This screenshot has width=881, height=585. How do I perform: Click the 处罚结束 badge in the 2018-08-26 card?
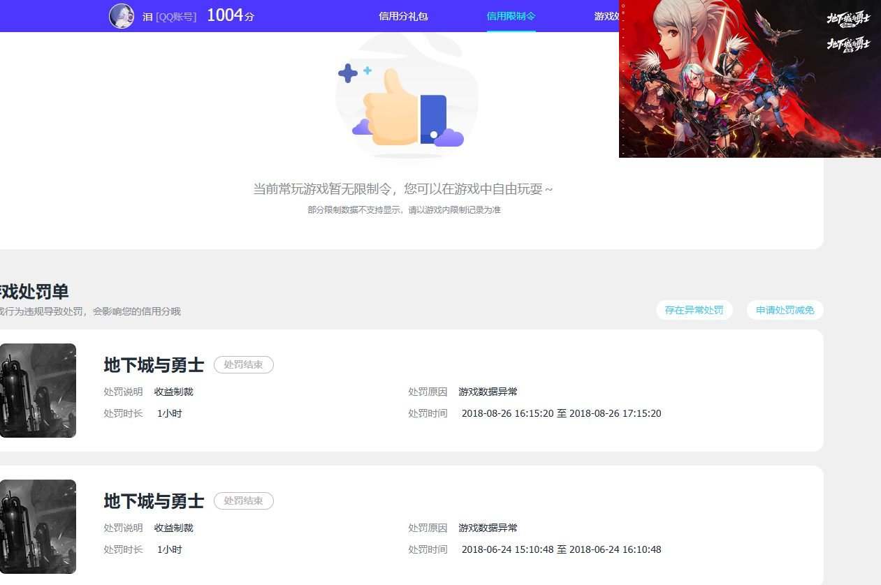244,364
